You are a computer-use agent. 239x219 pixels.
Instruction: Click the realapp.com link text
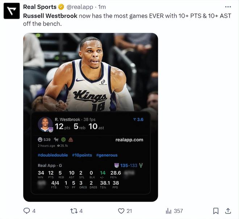pos(129,140)
